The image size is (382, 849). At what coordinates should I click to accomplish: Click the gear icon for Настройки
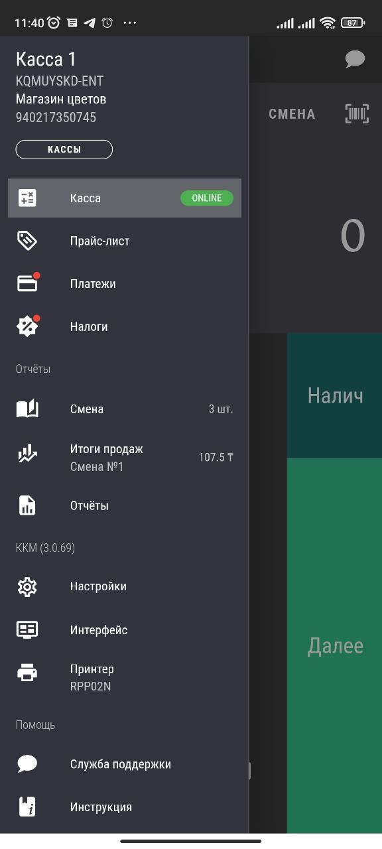tap(27, 586)
